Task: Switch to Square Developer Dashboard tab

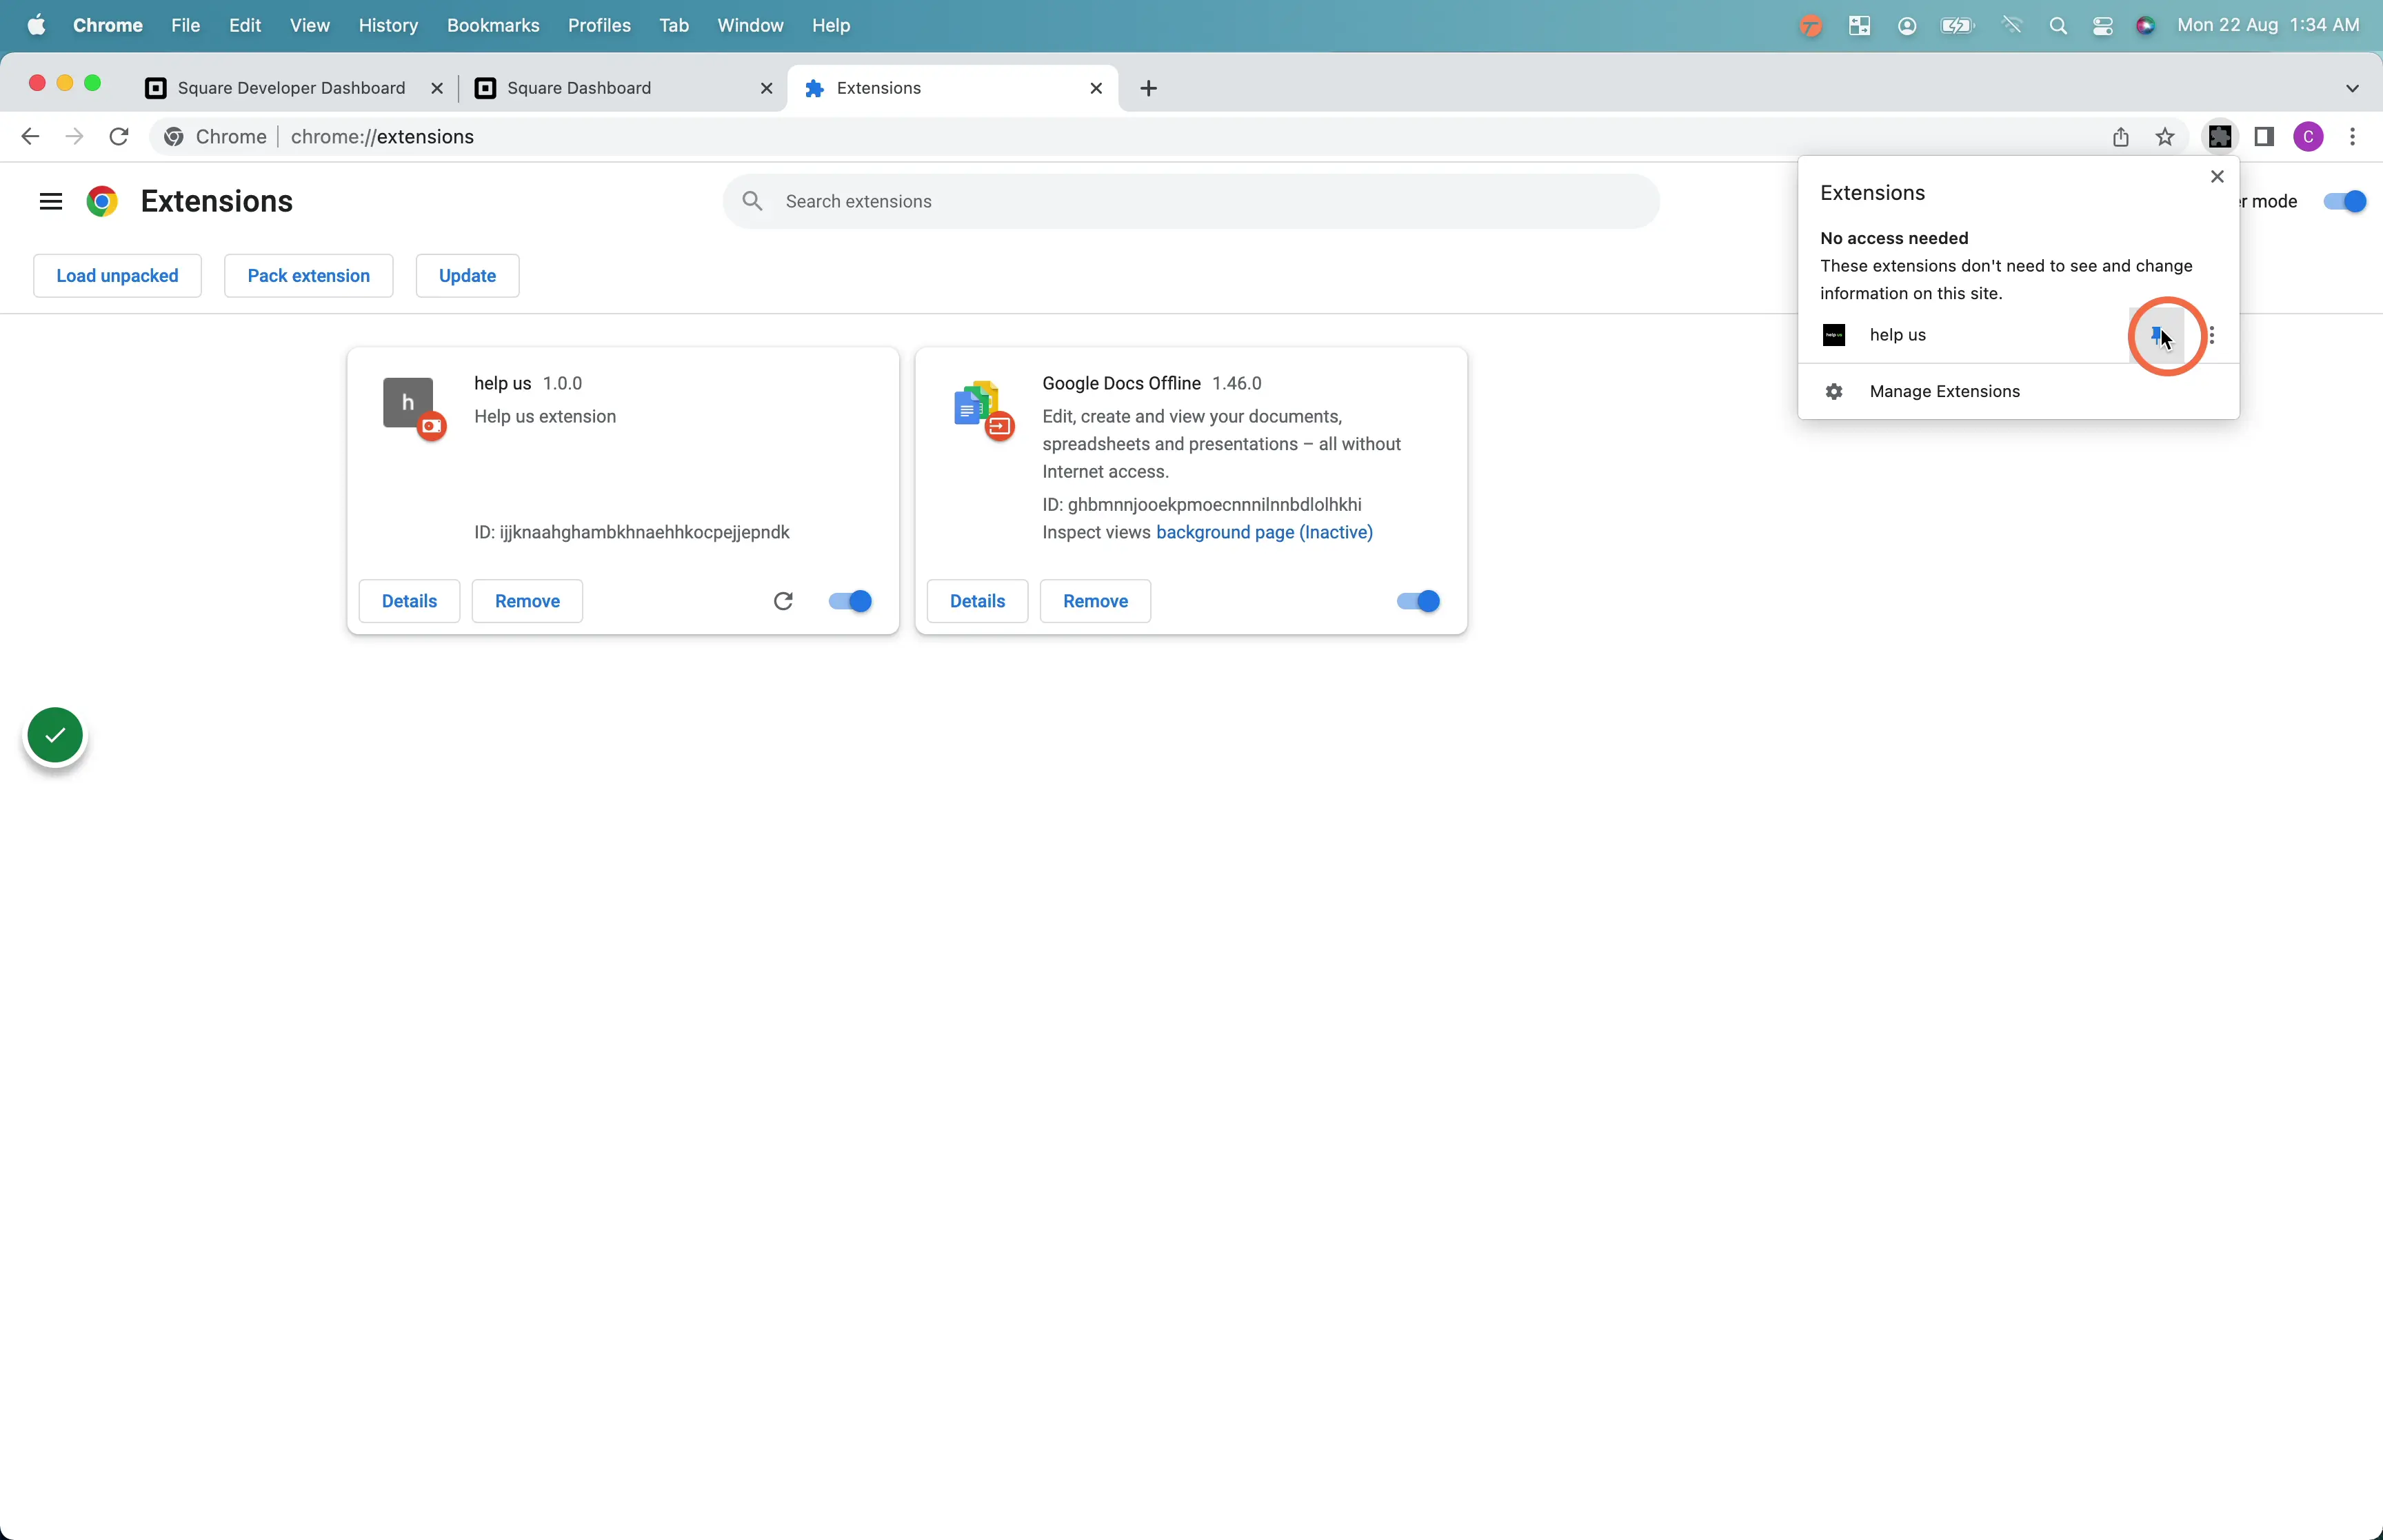Action: (x=290, y=88)
